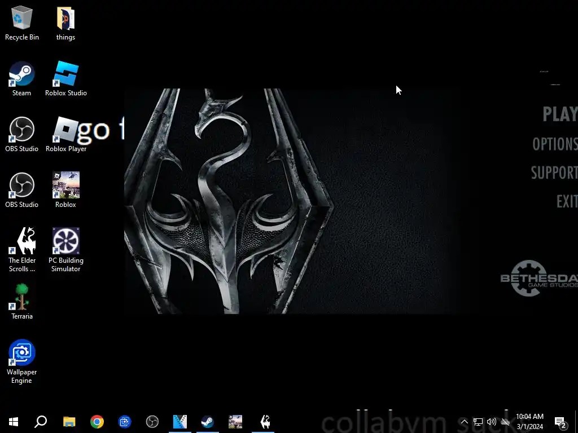The image size is (578, 433).
Task: Select the Wallpaper Engine desktop shortcut
Action: 22,361
